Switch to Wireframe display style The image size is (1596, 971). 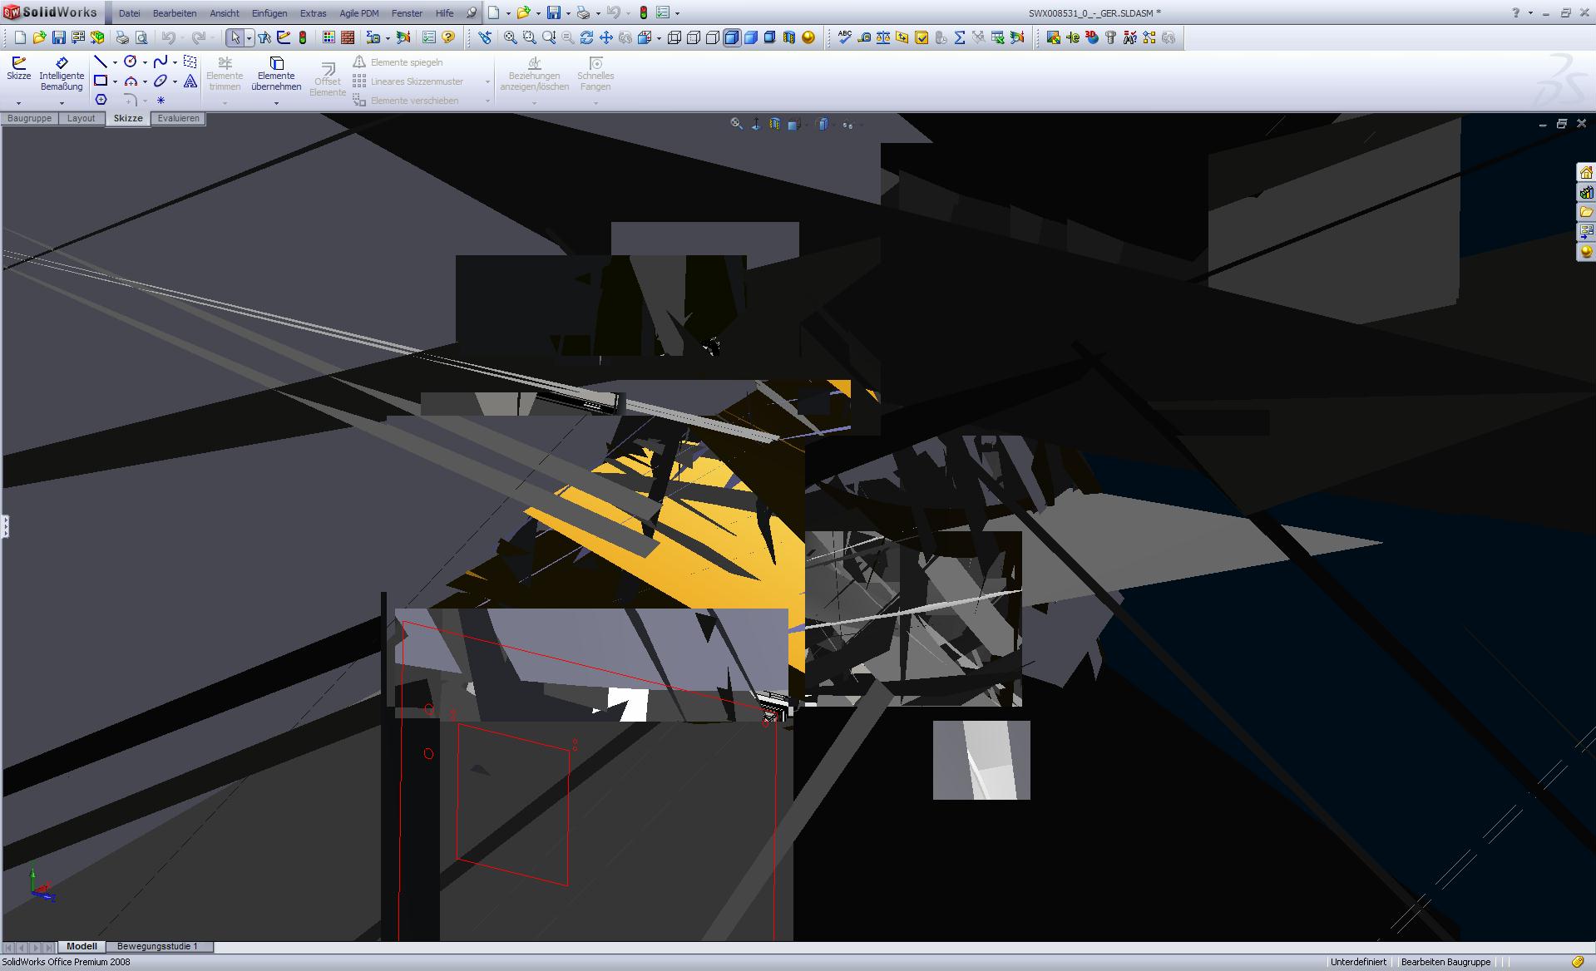674,37
